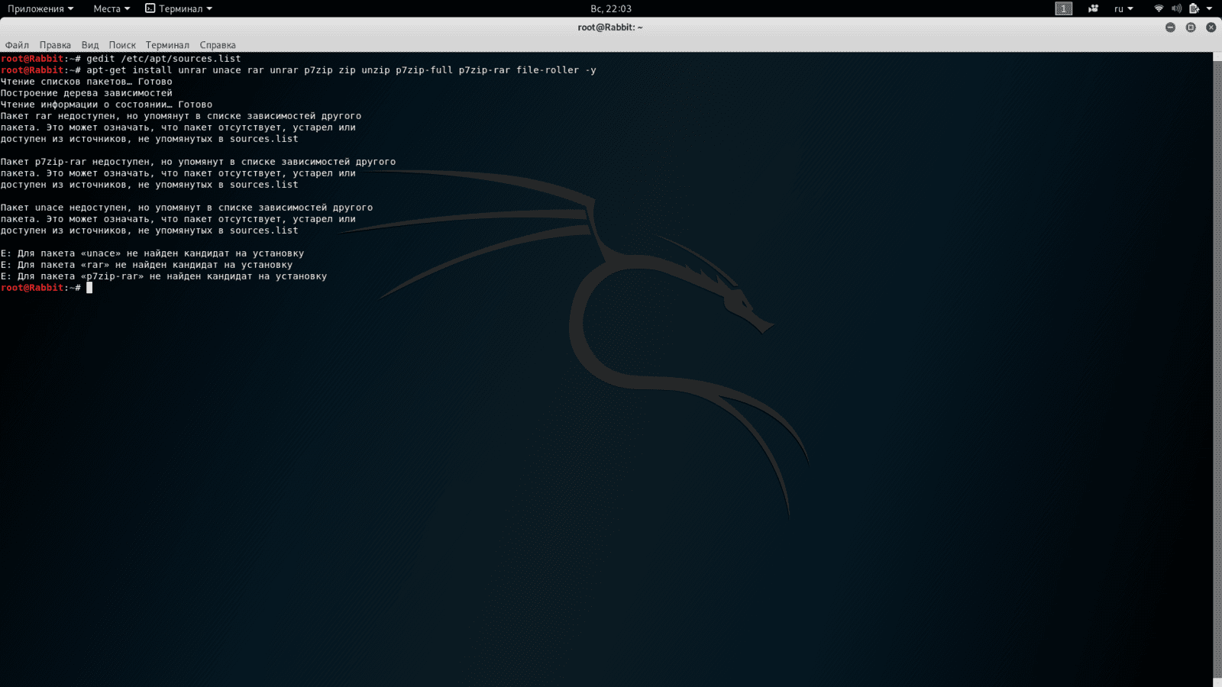The width and height of the screenshot is (1222, 687).
Task: Open the Файл menu
Action: [x=17, y=45]
